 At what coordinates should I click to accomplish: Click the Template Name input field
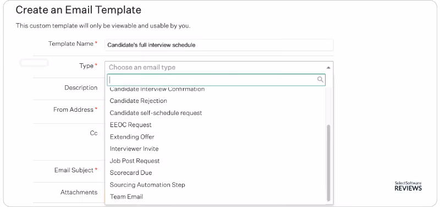coord(219,45)
